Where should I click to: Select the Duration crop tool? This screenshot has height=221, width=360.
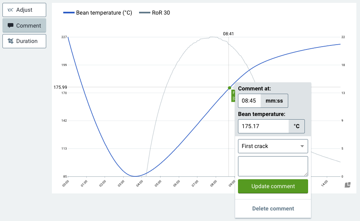click(x=24, y=41)
